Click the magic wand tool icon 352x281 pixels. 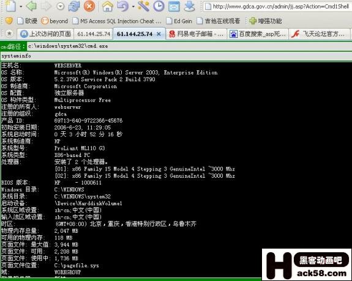[144, 6]
